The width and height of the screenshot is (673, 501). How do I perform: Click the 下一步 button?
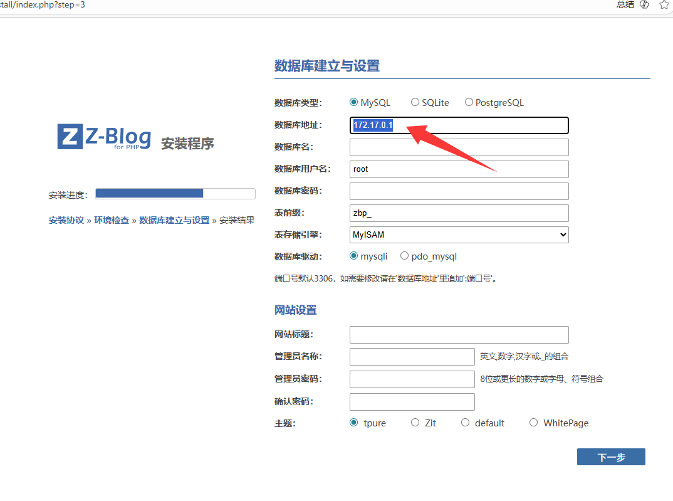[611, 456]
